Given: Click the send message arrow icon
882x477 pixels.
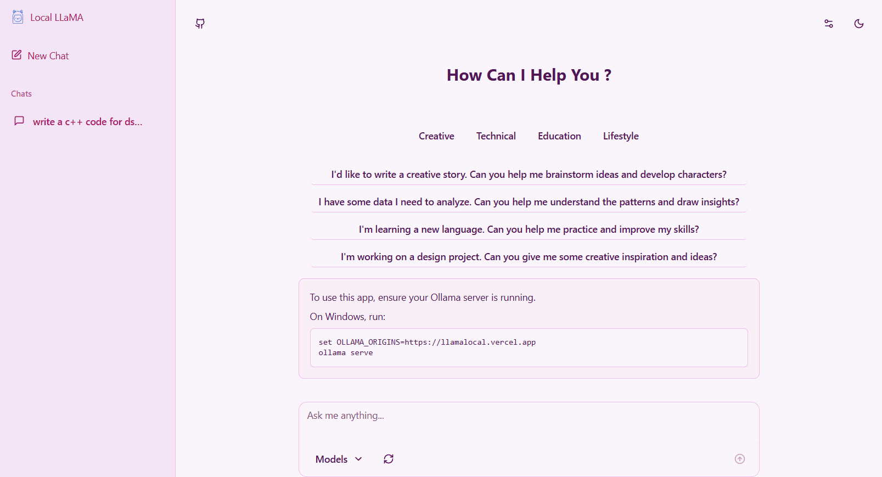Looking at the screenshot, I should click(x=740, y=459).
